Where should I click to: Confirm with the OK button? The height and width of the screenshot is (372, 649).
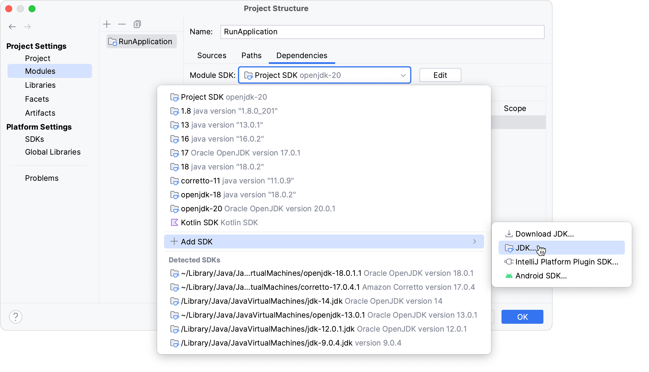pos(522,317)
